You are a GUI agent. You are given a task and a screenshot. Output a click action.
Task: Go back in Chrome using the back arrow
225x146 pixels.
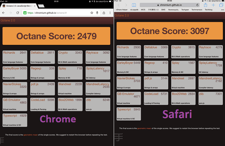point(3,13)
